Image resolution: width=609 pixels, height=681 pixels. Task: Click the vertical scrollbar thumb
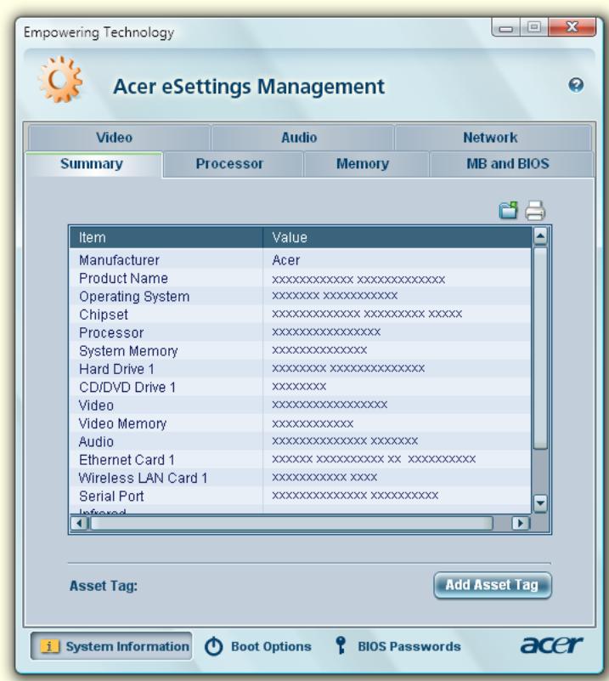(540, 348)
